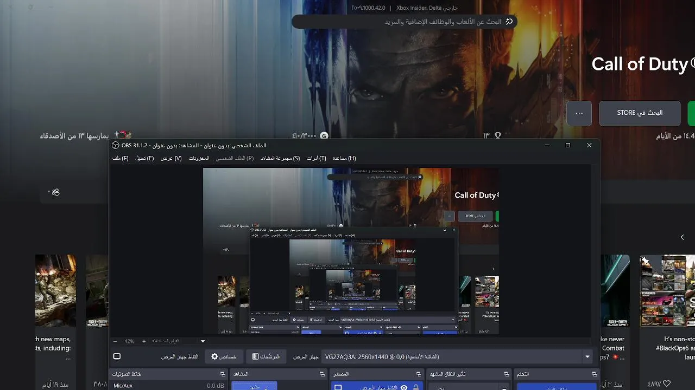This screenshot has width=695, height=390.
Task: Float the تأثير انتقال المشهد dock
Action: 506,374
